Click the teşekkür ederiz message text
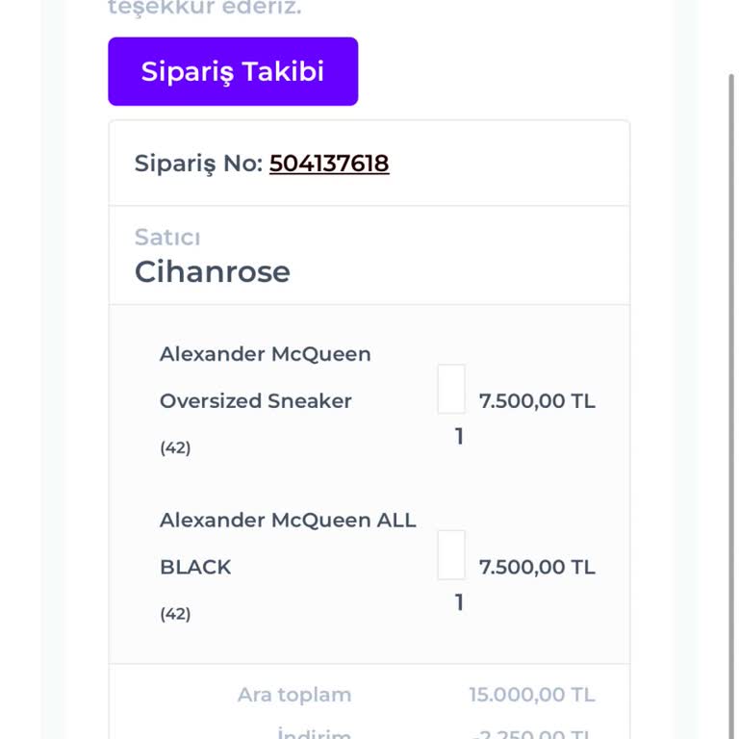The width and height of the screenshot is (739, 739). (x=204, y=9)
